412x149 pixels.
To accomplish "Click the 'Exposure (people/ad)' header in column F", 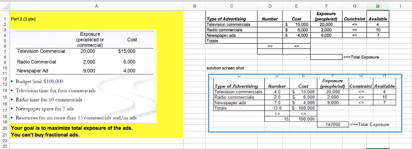I will [326, 16].
